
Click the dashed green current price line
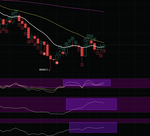125,45
